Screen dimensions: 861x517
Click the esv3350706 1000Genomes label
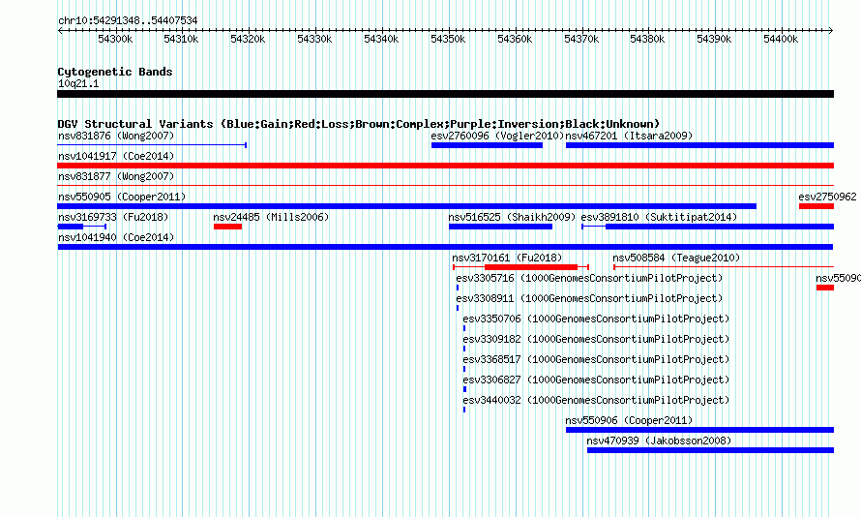click(596, 319)
